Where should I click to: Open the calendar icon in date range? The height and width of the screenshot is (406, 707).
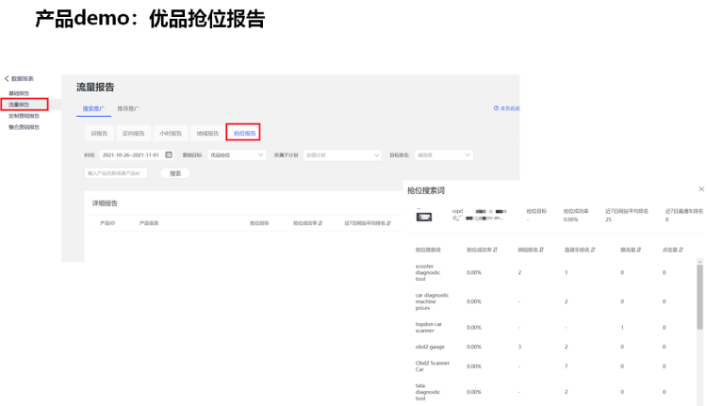point(169,154)
